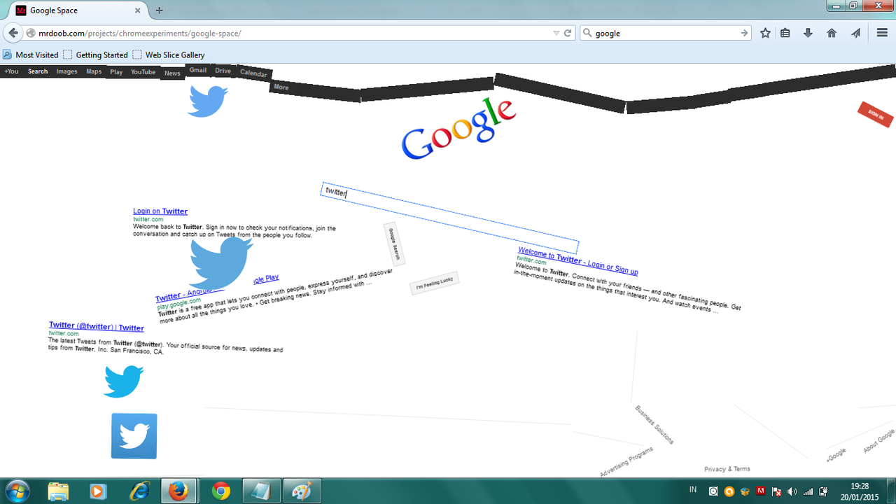The height and width of the screenshot is (504, 896).
Task: Open the bookmarks list icon
Action: 785,33
